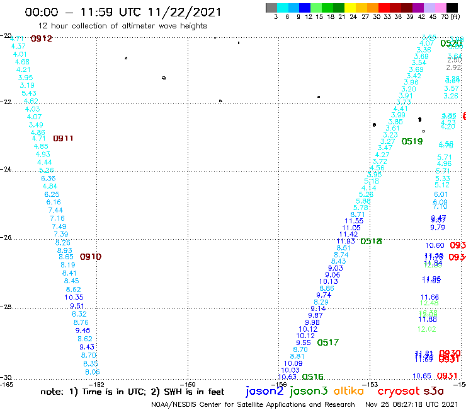Click the black swatch ending the legend
The height and width of the screenshot is (410, 466).
452,8
